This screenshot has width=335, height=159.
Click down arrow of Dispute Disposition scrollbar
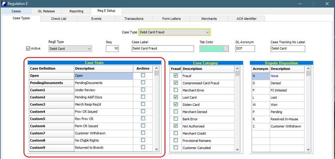coord(308,150)
